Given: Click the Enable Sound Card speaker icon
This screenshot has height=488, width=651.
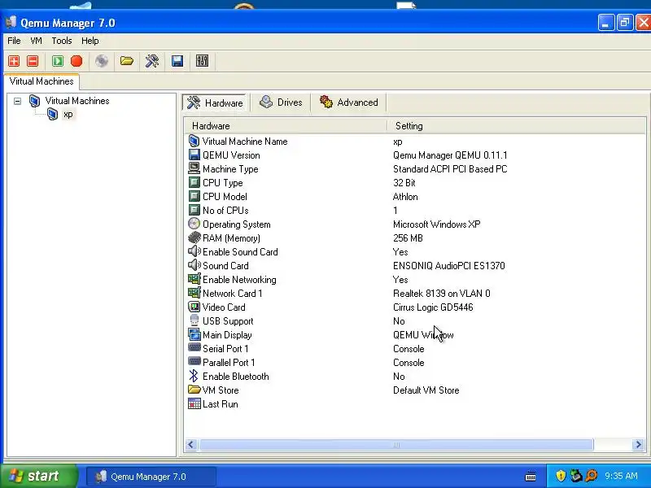Looking at the screenshot, I should click(x=194, y=251).
